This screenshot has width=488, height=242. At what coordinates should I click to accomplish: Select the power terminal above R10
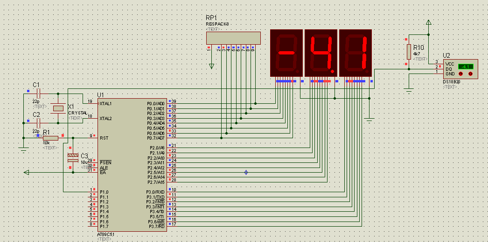click(429, 22)
